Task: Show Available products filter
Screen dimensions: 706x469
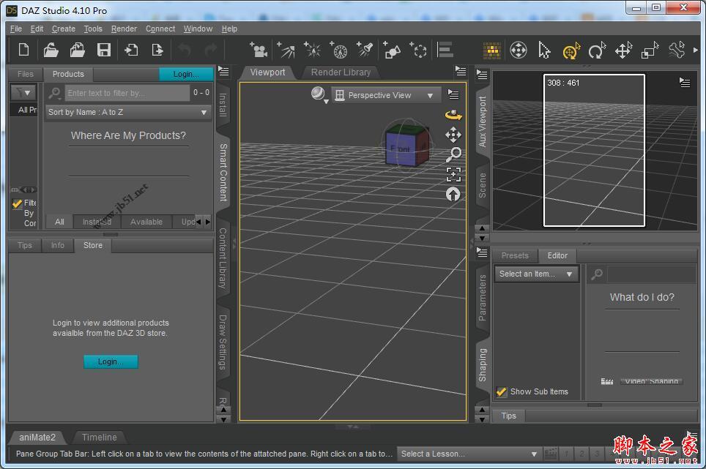Action: [x=146, y=222]
